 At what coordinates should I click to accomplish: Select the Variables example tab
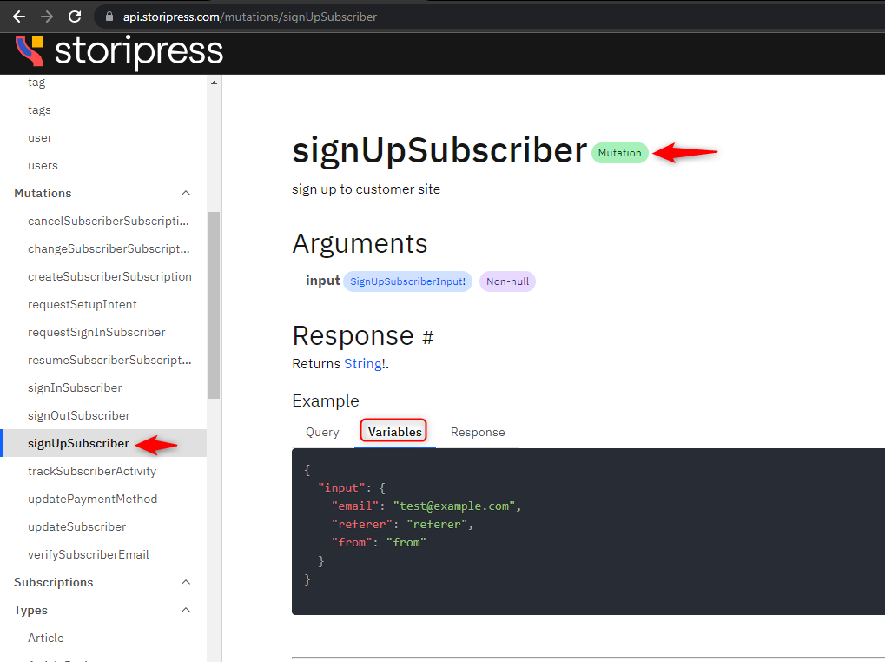point(394,433)
